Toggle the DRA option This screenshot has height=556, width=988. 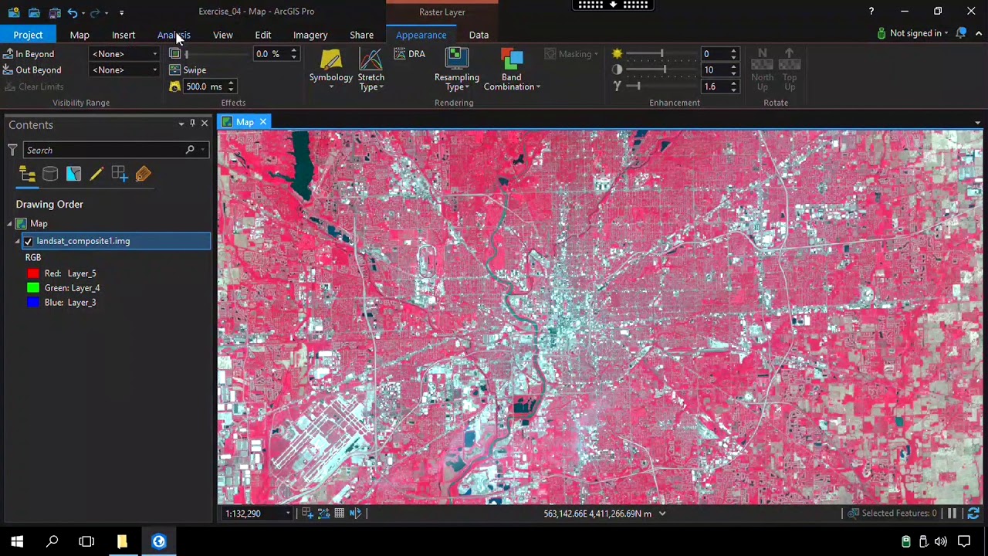click(410, 54)
